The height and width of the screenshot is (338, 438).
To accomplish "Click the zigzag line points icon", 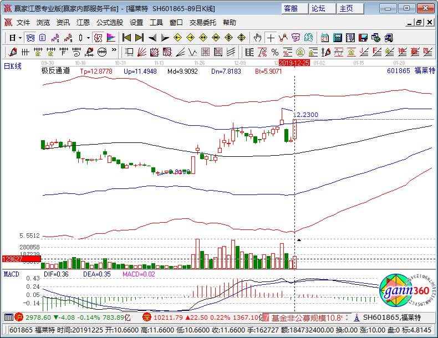I will point(283,38).
